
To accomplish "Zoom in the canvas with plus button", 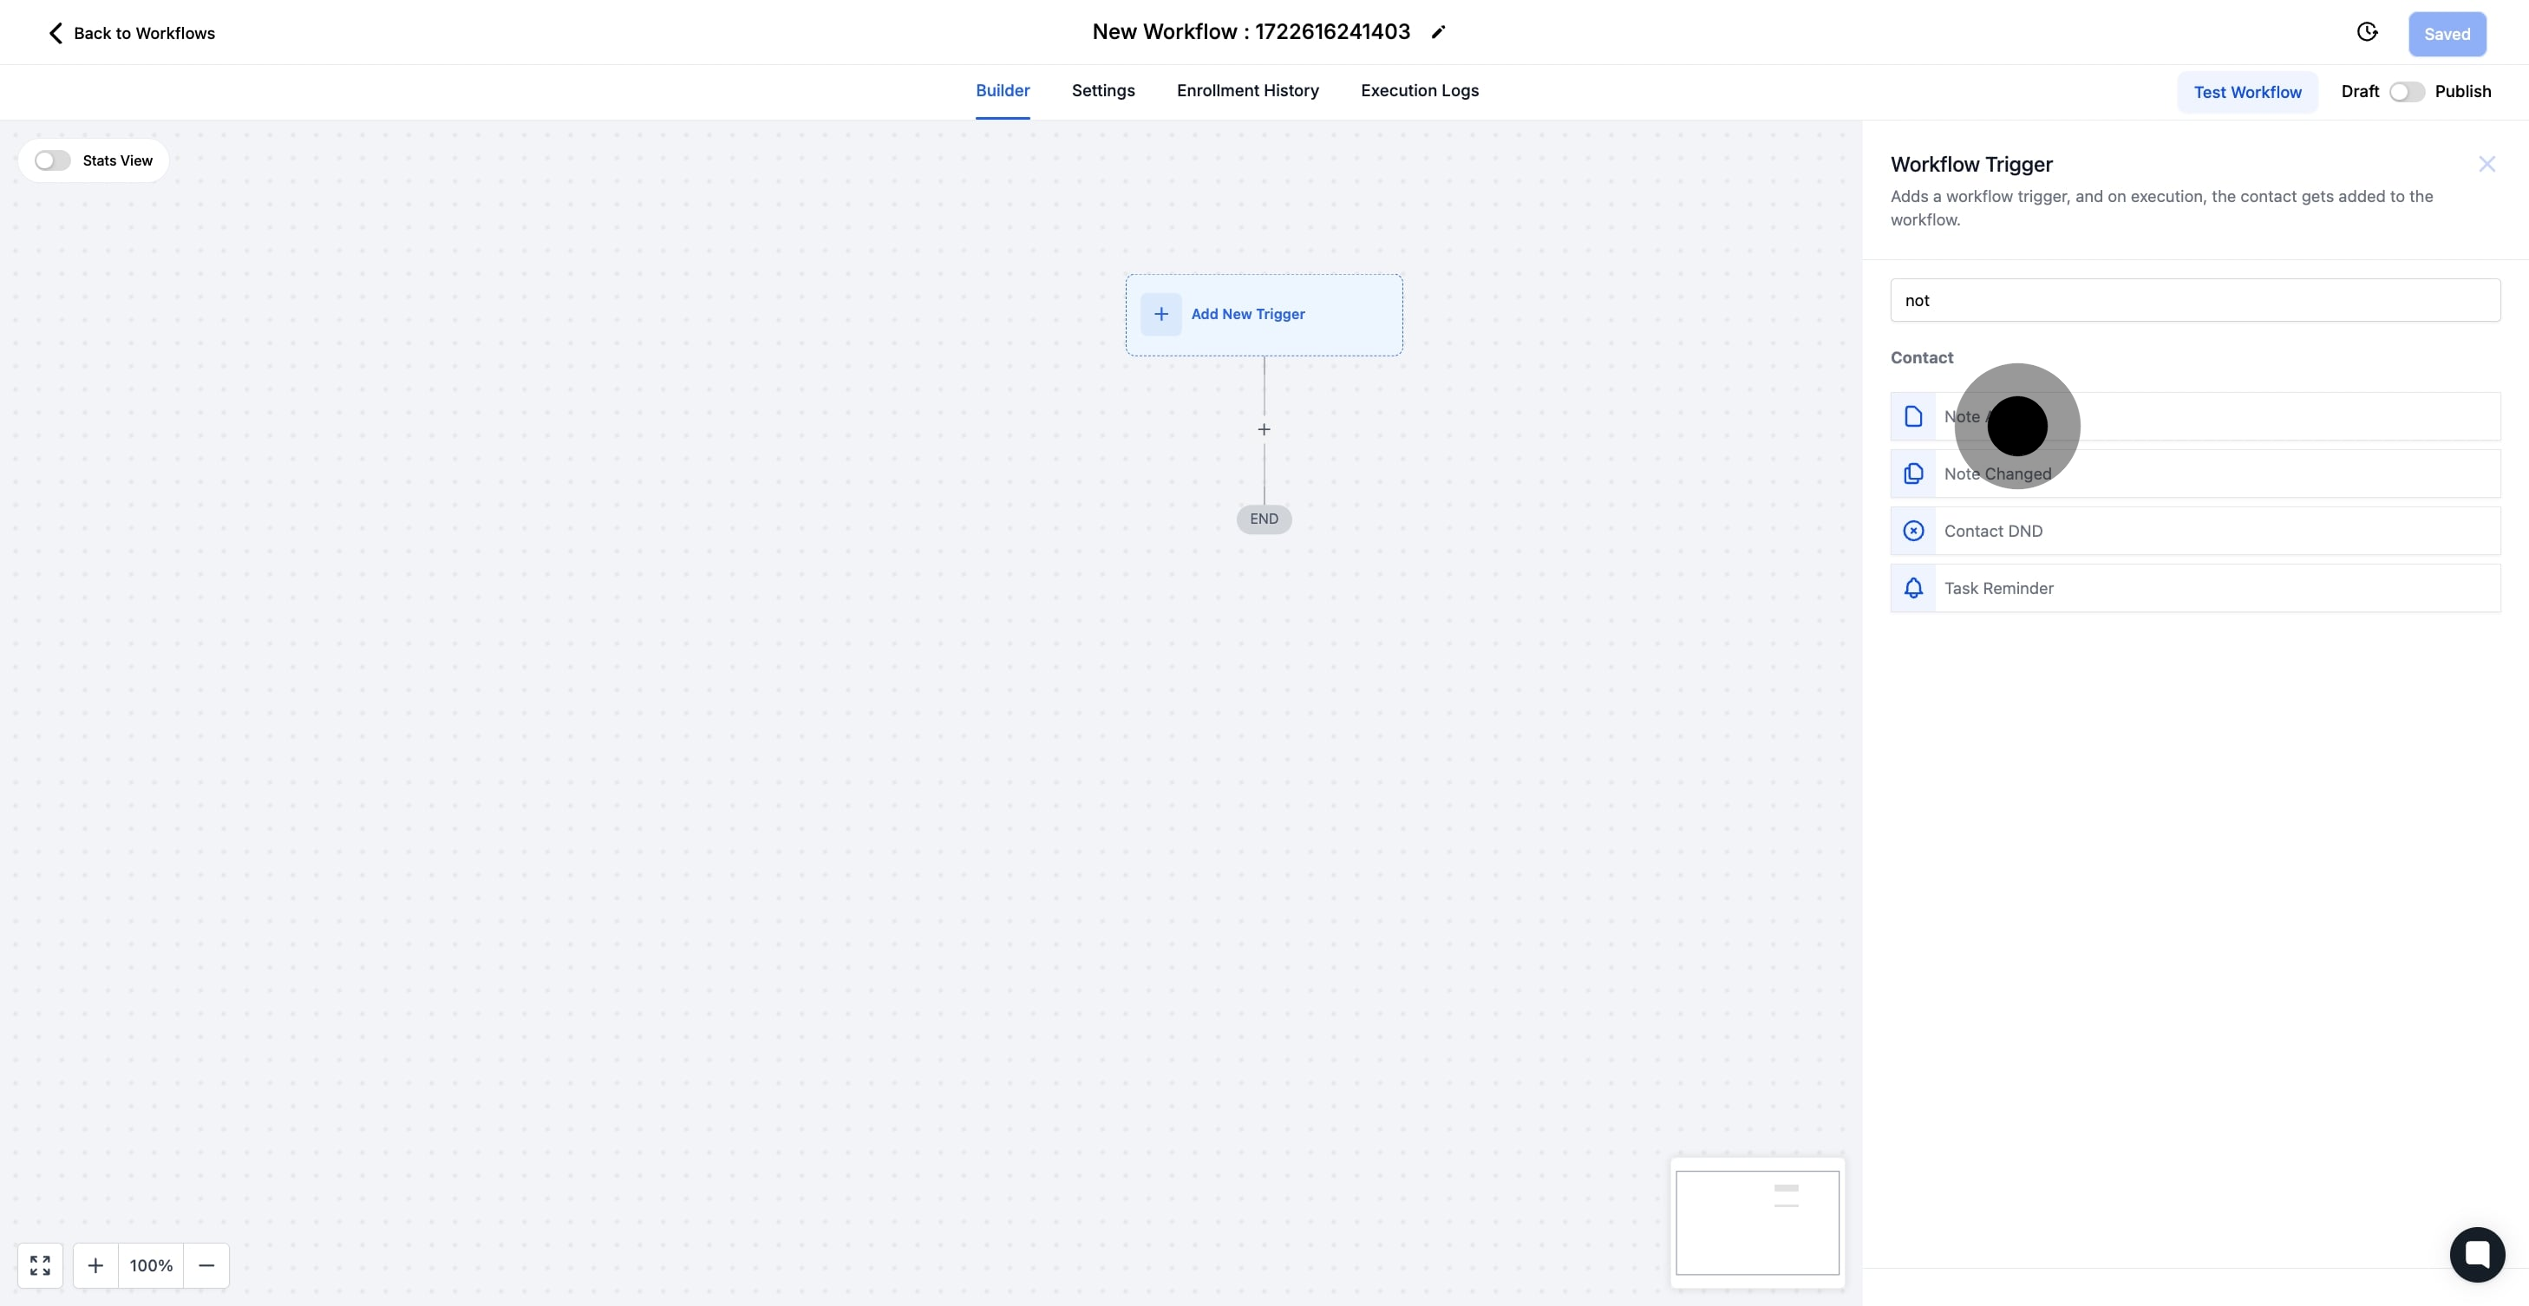I will [x=95, y=1266].
